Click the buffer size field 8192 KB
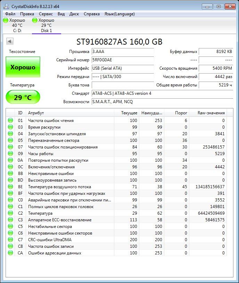239x283 pixels. pos(216,52)
